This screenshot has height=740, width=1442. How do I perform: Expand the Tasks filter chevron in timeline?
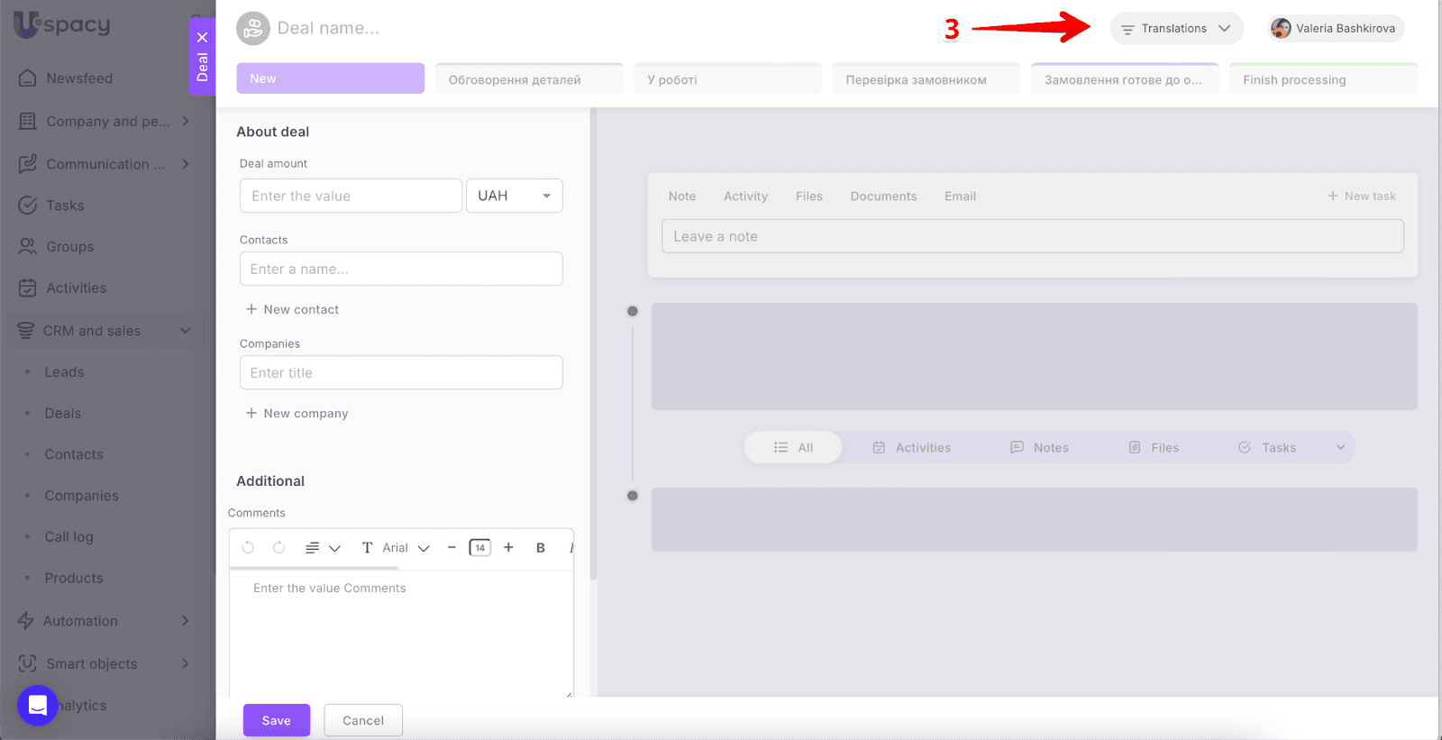[x=1340, y=448]
